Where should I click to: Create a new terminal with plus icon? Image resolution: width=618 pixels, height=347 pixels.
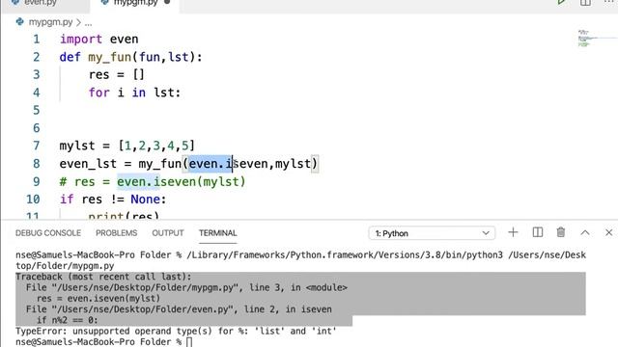(x=513, y=232)
